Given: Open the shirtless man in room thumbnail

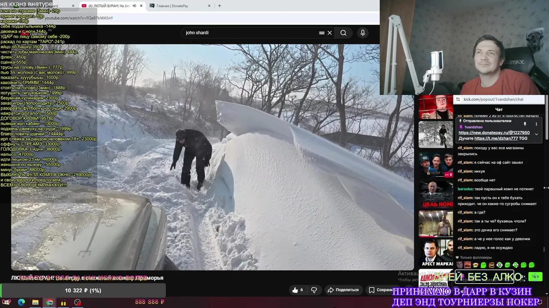Looking at the screenshot, I should (x=436, y=223).
